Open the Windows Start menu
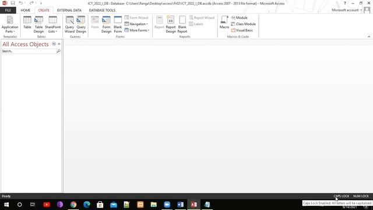Image resolution: width=373 pixels, height=210 pixels. [x=6, y=205]
